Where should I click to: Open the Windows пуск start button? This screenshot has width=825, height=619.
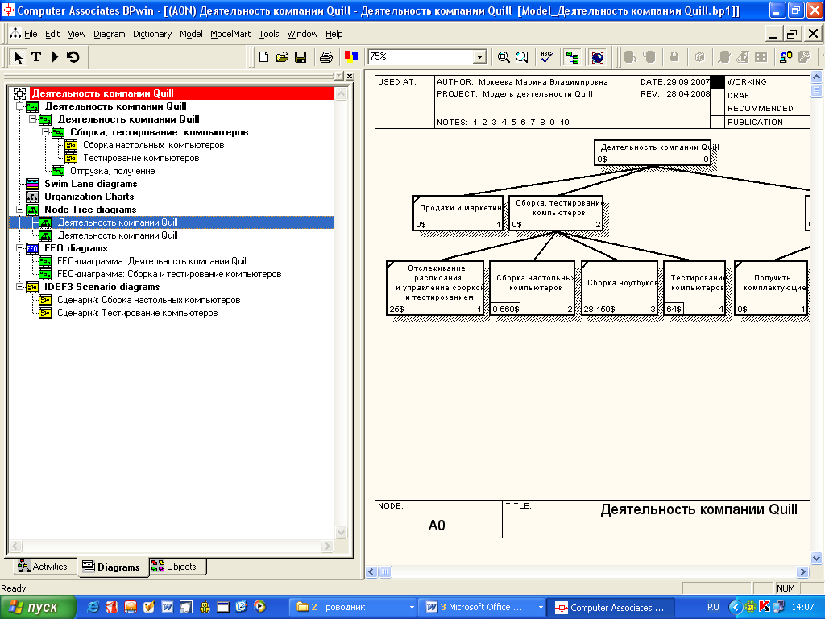(x=38, y=608)
